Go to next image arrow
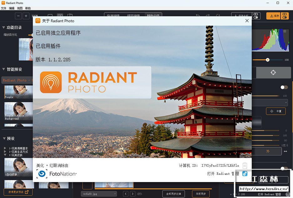293x198 pixels. (x=133, y=194)
